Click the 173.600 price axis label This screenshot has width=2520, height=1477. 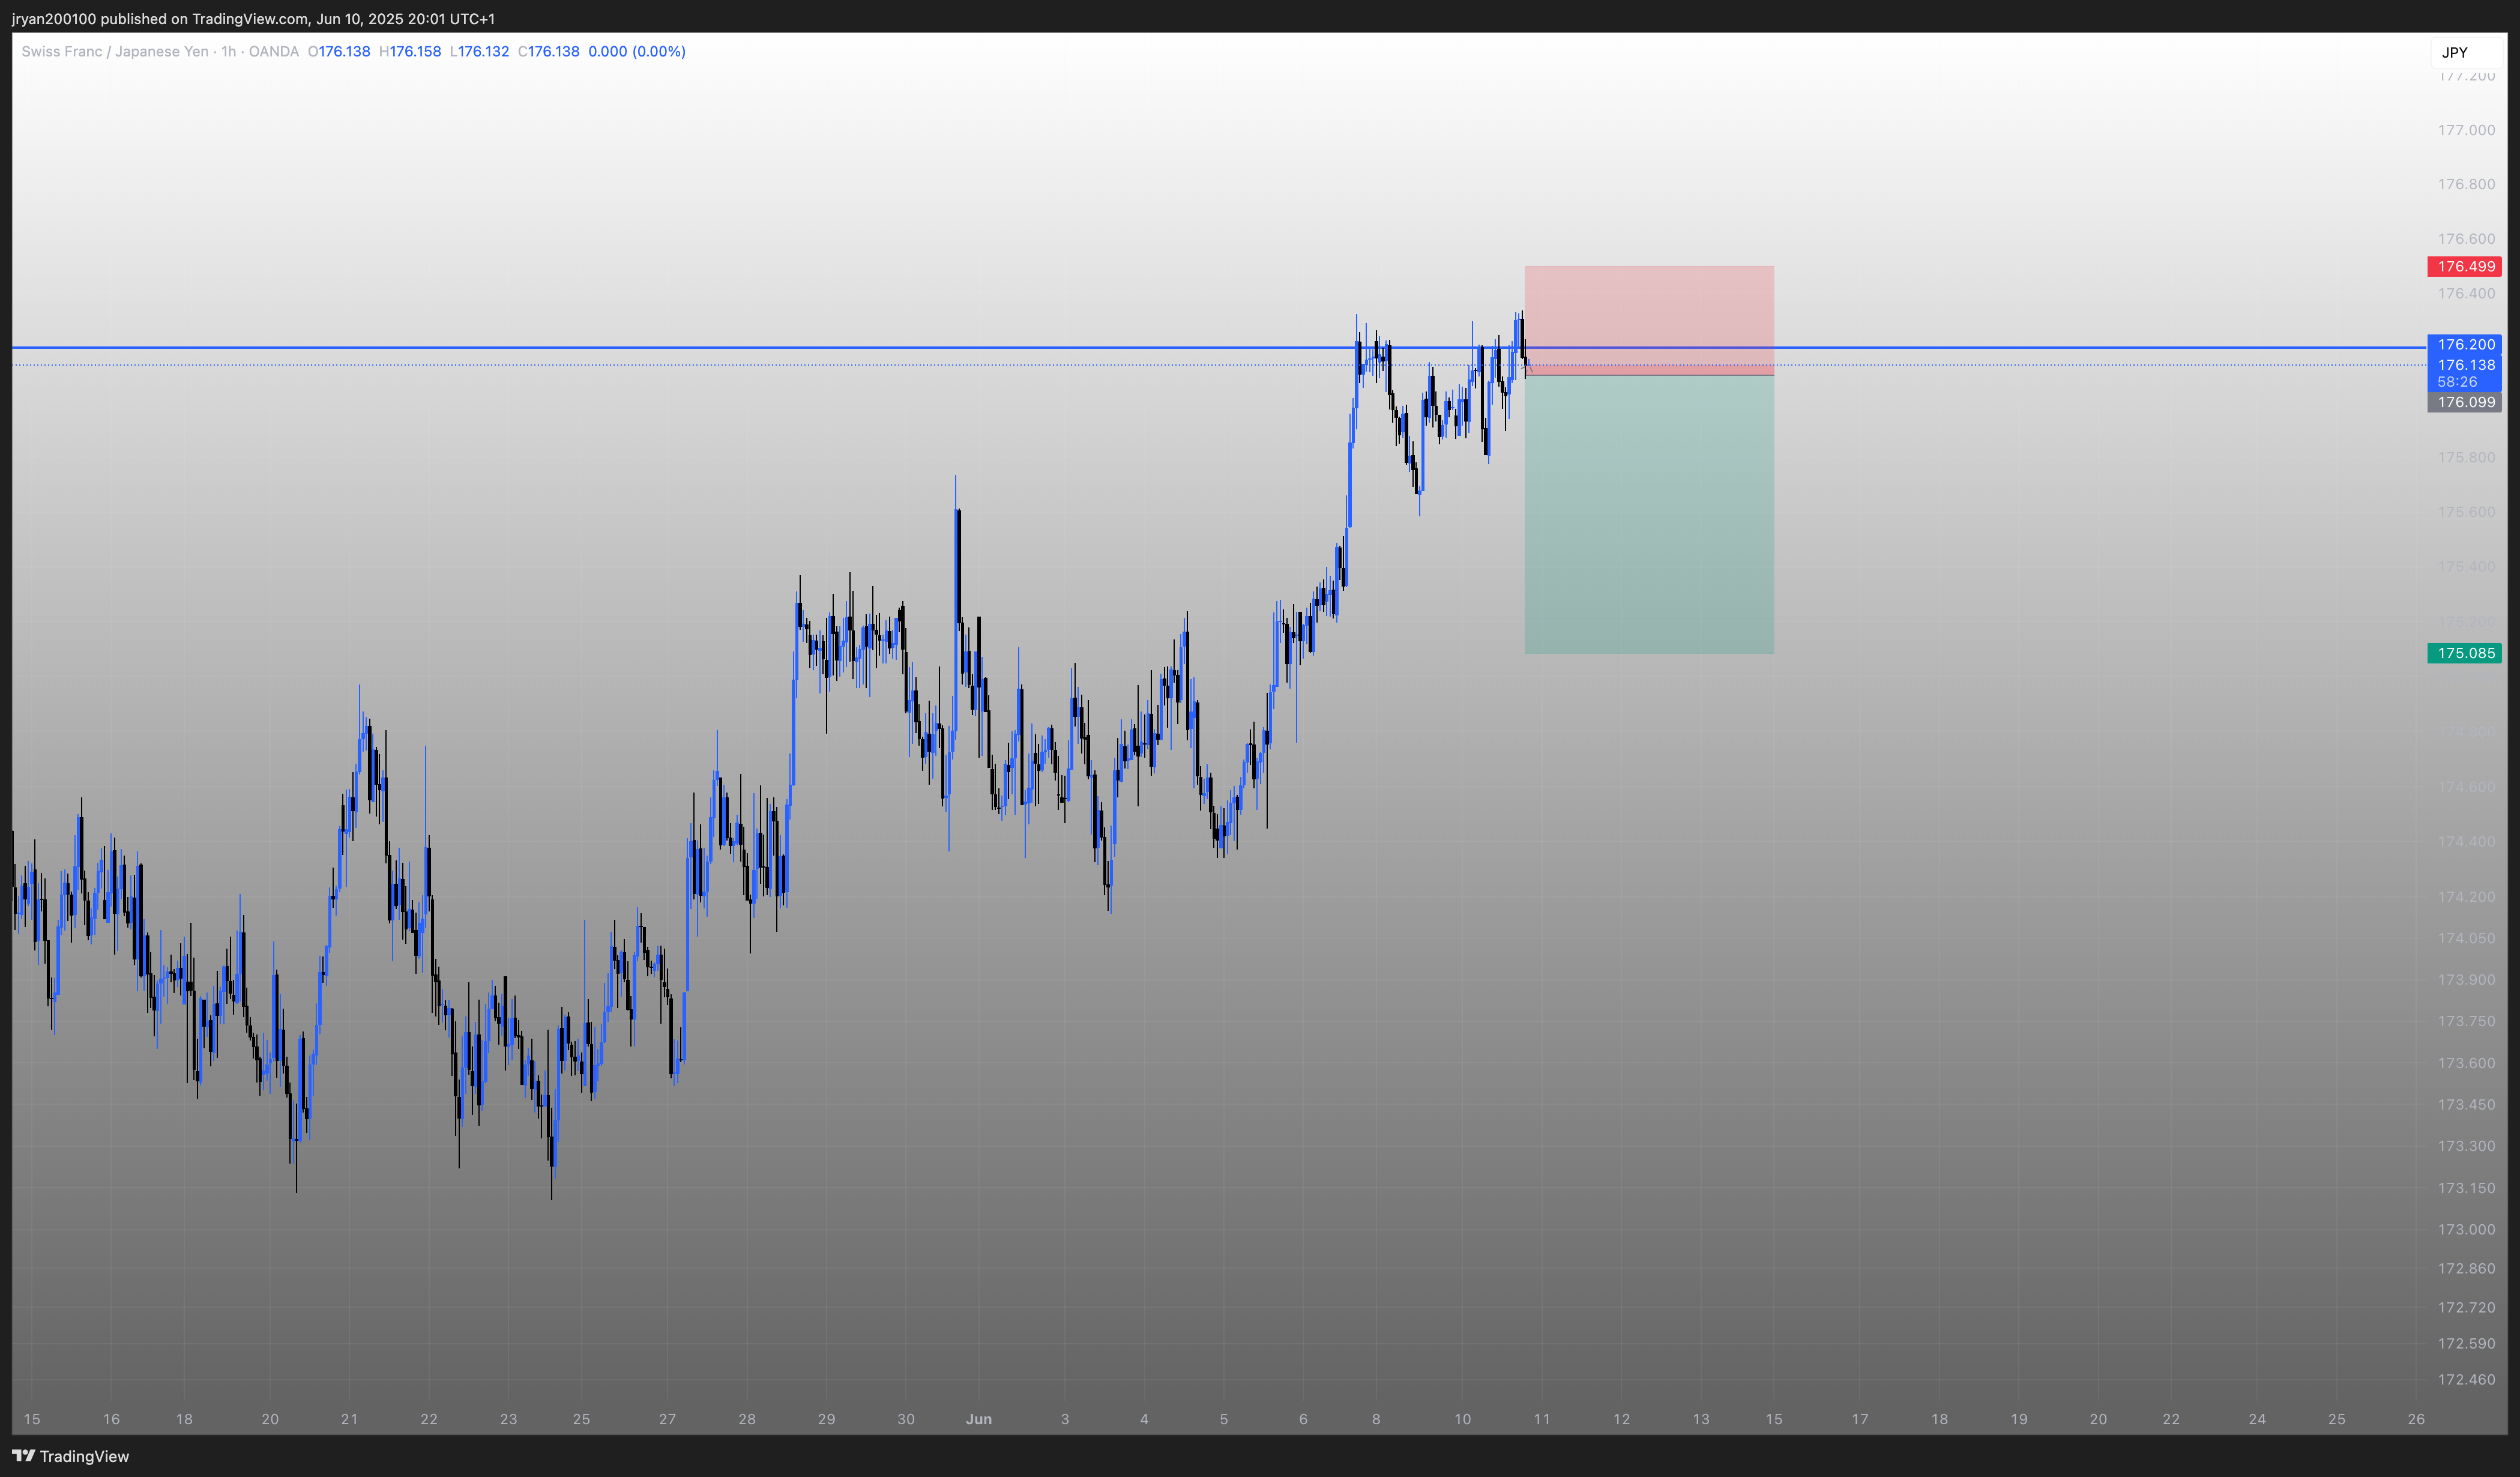point(2466,1063)
